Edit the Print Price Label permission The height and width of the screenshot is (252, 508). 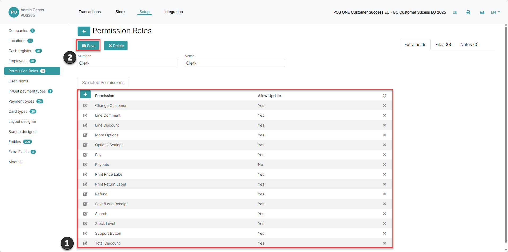(x=85, y=174)
